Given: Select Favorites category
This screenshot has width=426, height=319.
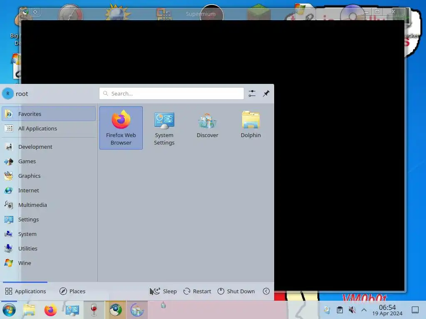Looking at the screenshot, I should tap(49, 114).
